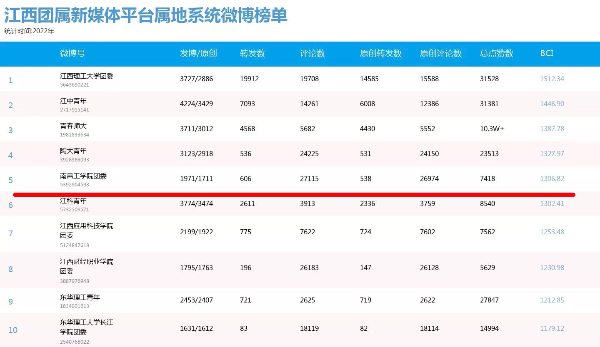Click the original repost count 14585
600x347 pixels.
(369, 79)
